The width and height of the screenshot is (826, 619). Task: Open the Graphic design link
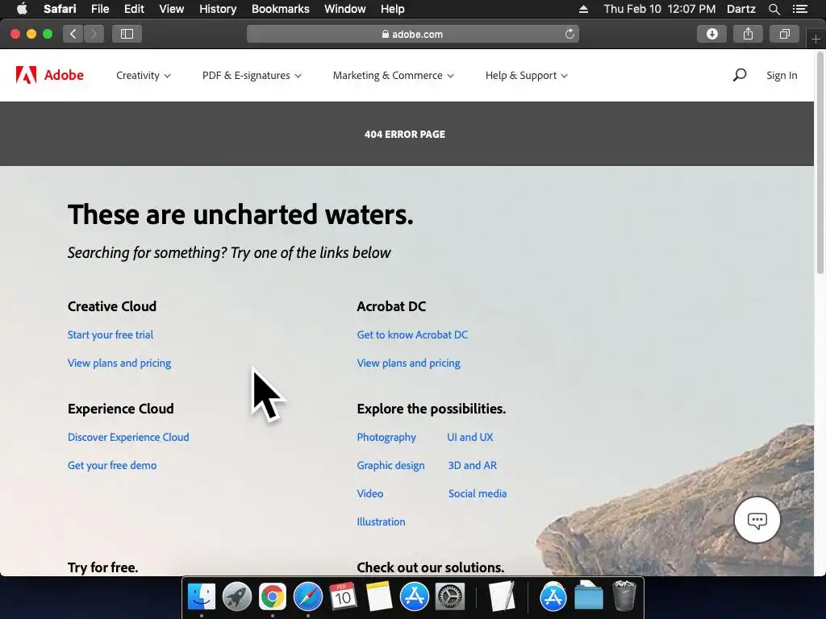(390, 465)
